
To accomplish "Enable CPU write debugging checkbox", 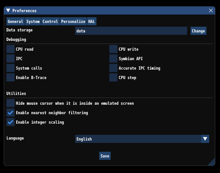I will coord(113,49).
